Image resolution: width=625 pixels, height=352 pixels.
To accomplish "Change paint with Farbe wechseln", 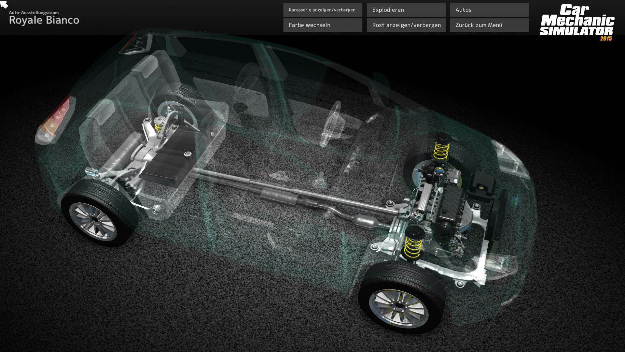I will click(x=322, y=25).
